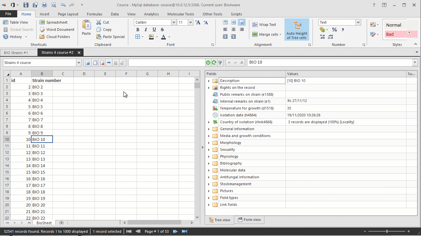This screenshot has width=421, height=236.
Task: Open the Analytics ribbon tab
Action: point(151,14)
